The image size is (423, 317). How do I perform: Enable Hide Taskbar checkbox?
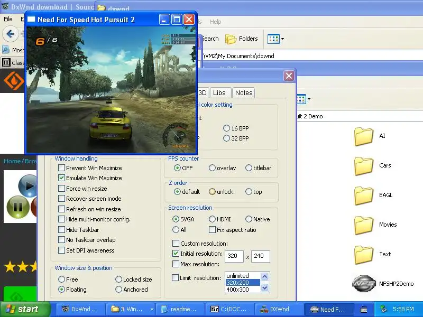(x=61, y=230)
